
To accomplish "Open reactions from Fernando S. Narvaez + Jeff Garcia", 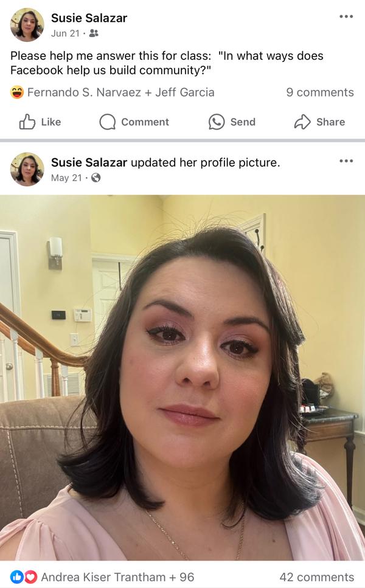I will [121, 92].
